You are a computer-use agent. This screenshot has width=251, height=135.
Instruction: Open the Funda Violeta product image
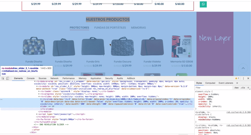[x=152, y=46]
